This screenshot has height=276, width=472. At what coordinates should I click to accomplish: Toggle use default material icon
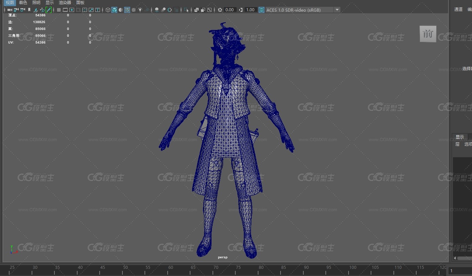tap(121, 10)
